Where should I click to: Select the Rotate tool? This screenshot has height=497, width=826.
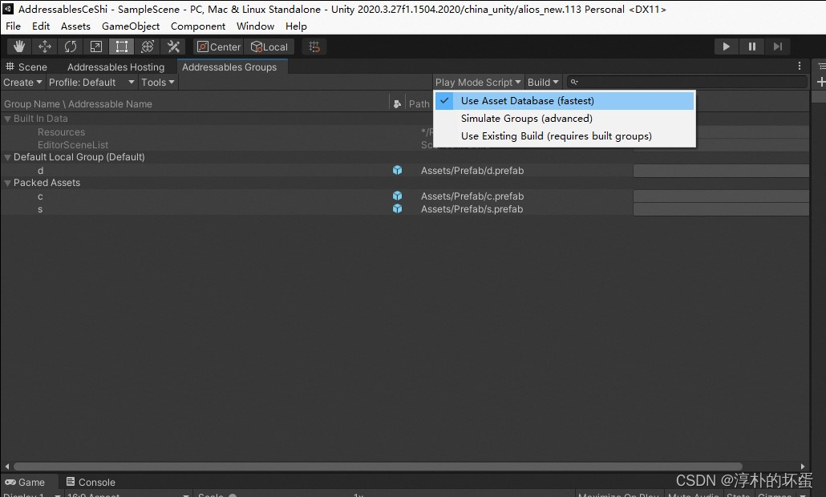tap(71, 46)
